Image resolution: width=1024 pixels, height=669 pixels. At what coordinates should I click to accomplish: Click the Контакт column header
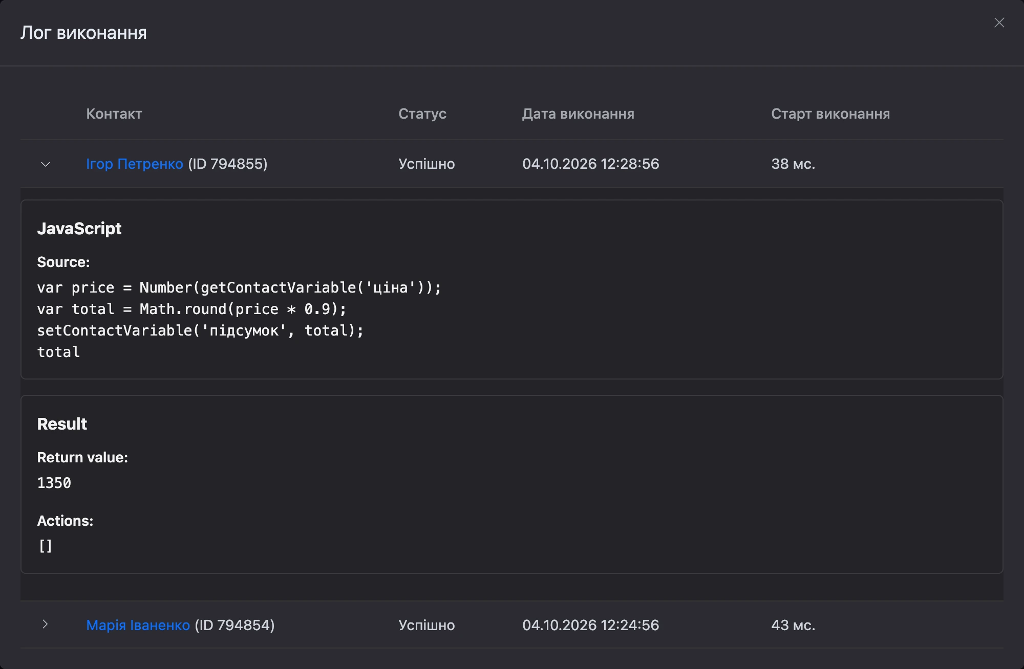click(x=114, y=114)
